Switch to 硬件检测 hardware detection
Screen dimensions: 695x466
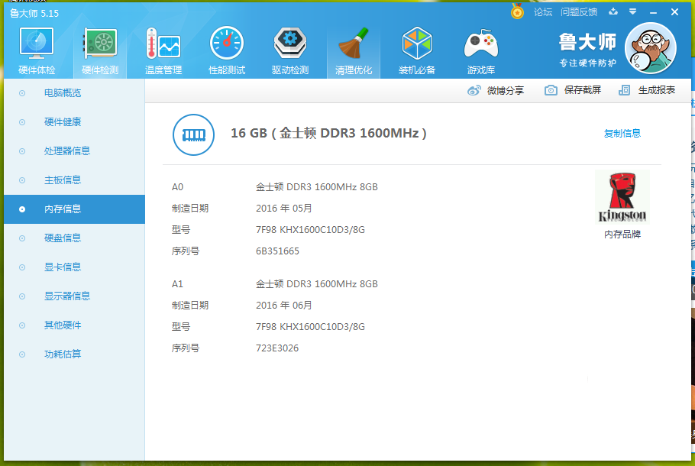pyautogui.click(x=100, y=51)
